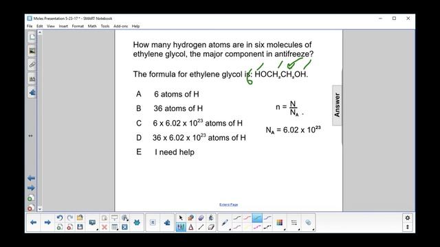Viewport: 440px width, 247px height.
Task: Open the File menu
Action: (30, 26)
